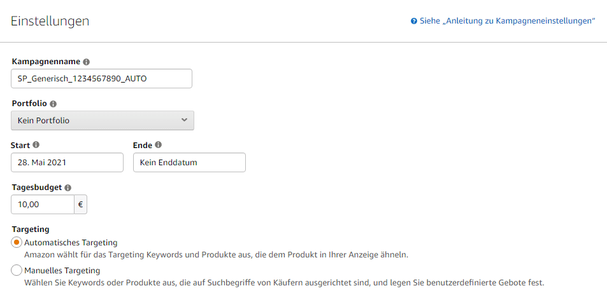Click the chevron arrow in Portfolio selector
Image resolution: width=607 pixels, height=300 pixels.
(184, 120)
